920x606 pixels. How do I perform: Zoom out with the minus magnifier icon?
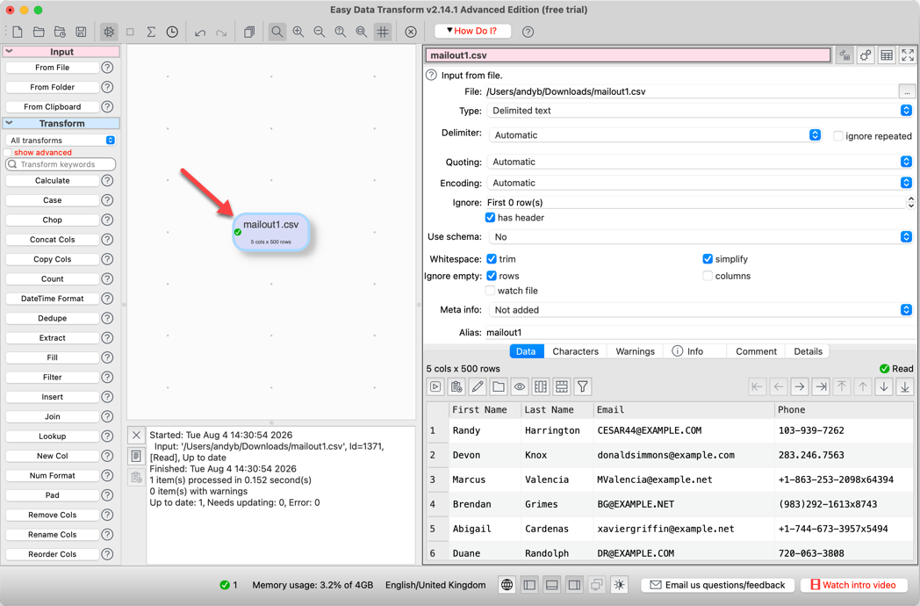click(x=320, y=32)
